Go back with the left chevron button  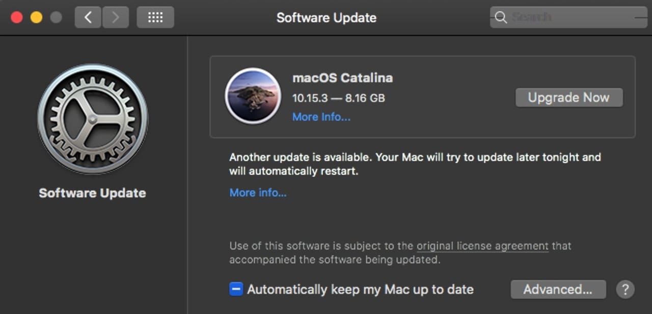pos(88,17)
